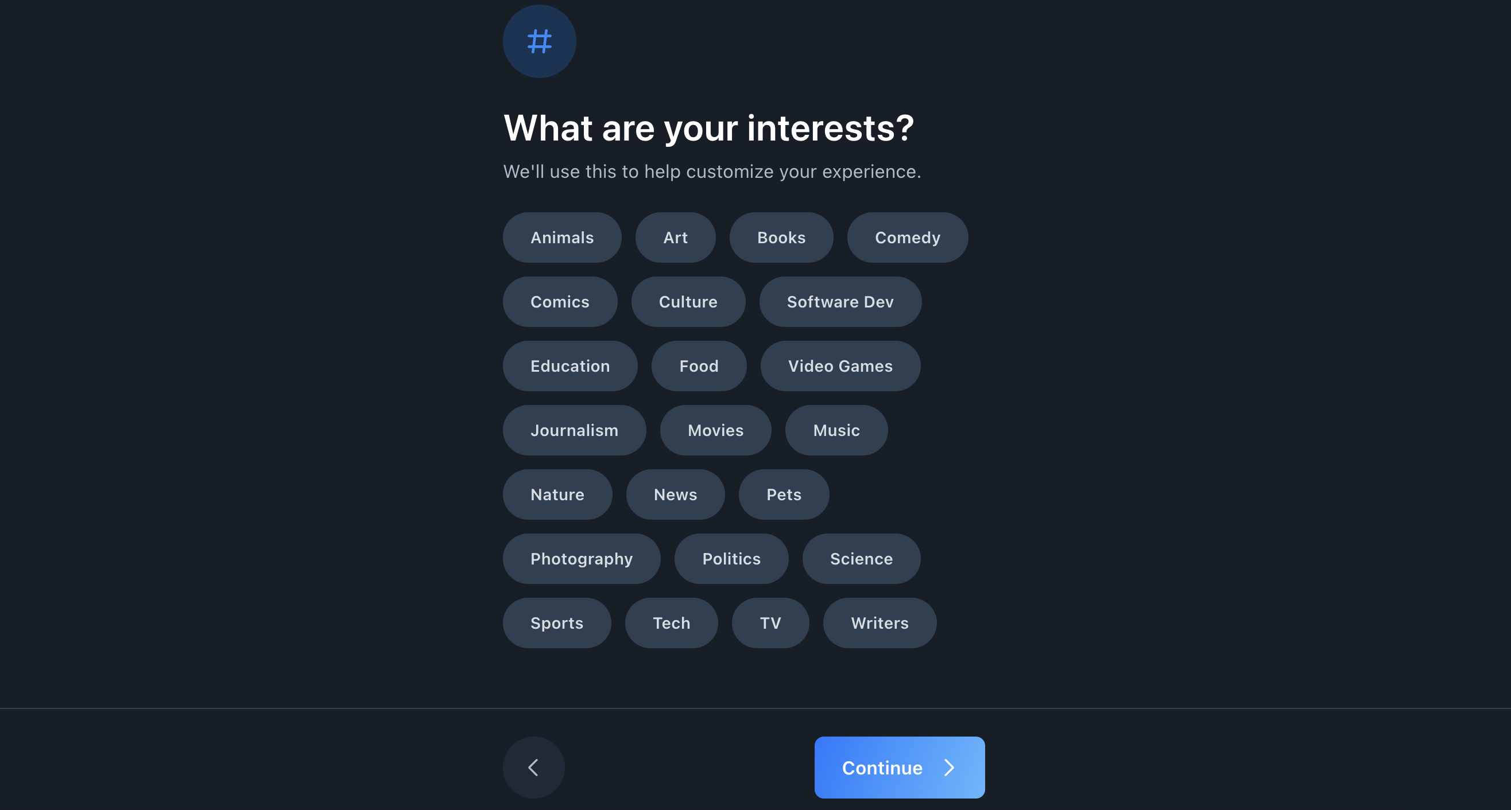Click the blue hashtag icon at top
This screenshot has width=1511, height=810.
[538, 41]
